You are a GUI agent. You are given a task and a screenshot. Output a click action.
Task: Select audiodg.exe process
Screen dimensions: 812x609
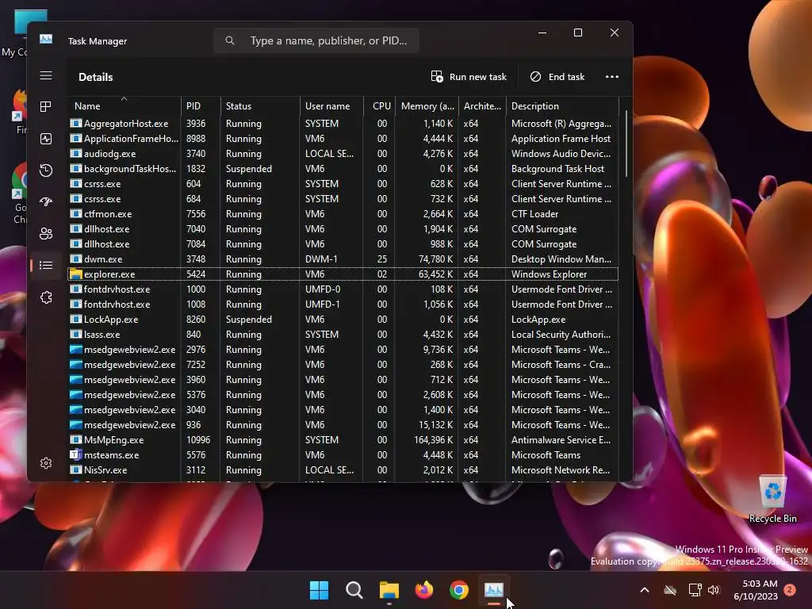point(343,153)
